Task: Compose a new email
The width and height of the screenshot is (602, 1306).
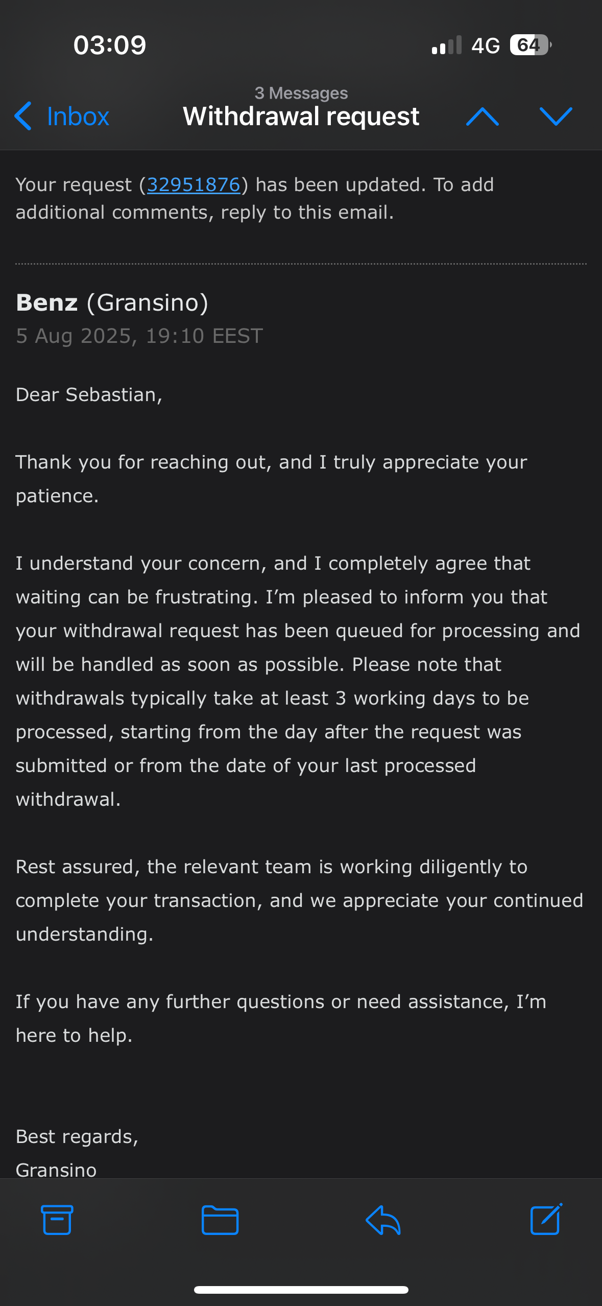Action: coord(546,1219)
